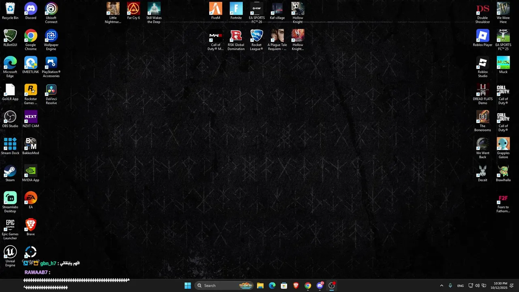Open Rockstar Games launcher shortcut
The image size is (519, 292).
tap(31, 94)
